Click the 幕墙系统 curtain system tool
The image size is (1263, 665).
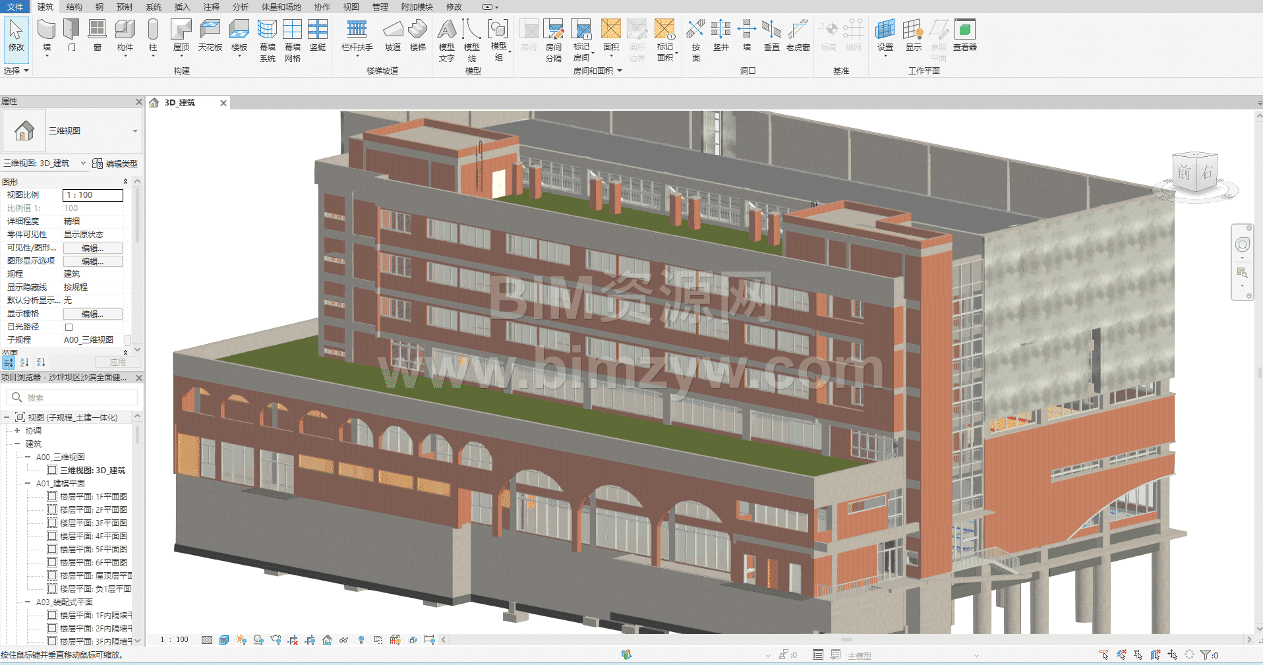click(267, 41)
